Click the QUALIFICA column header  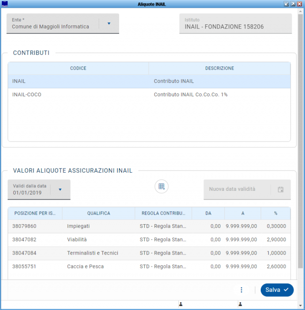(99, 214)
